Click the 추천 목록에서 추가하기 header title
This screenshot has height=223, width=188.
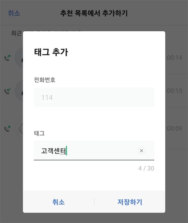(94, 13)
